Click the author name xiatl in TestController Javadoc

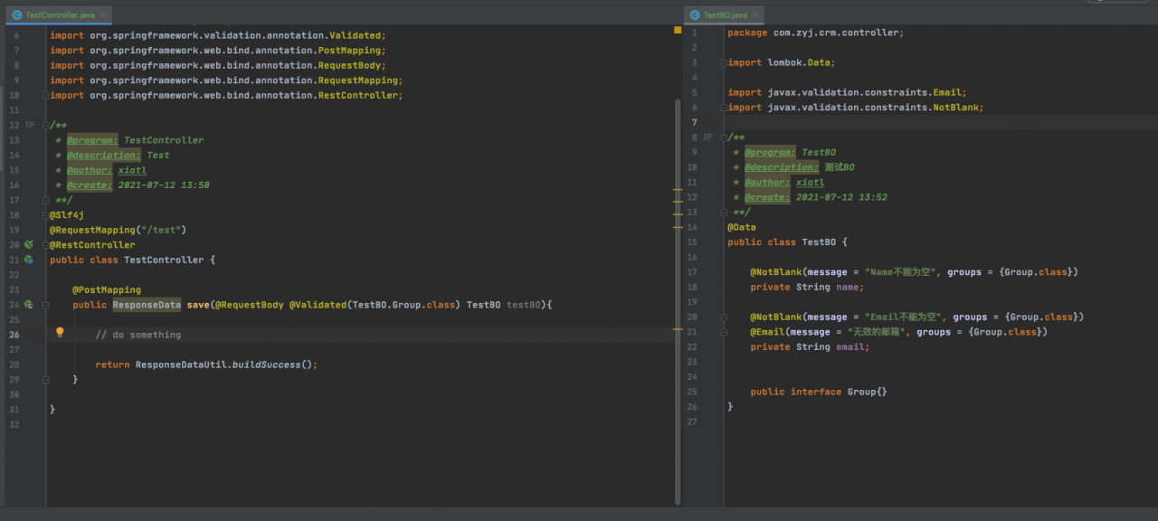coord(132,170)
